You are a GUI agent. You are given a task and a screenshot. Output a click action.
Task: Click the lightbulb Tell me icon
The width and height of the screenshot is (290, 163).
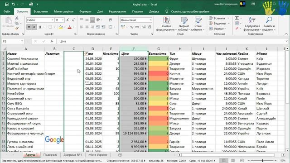(x=167, y=11)
